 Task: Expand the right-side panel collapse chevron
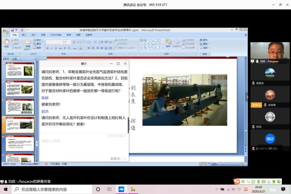tap(248, 97)
